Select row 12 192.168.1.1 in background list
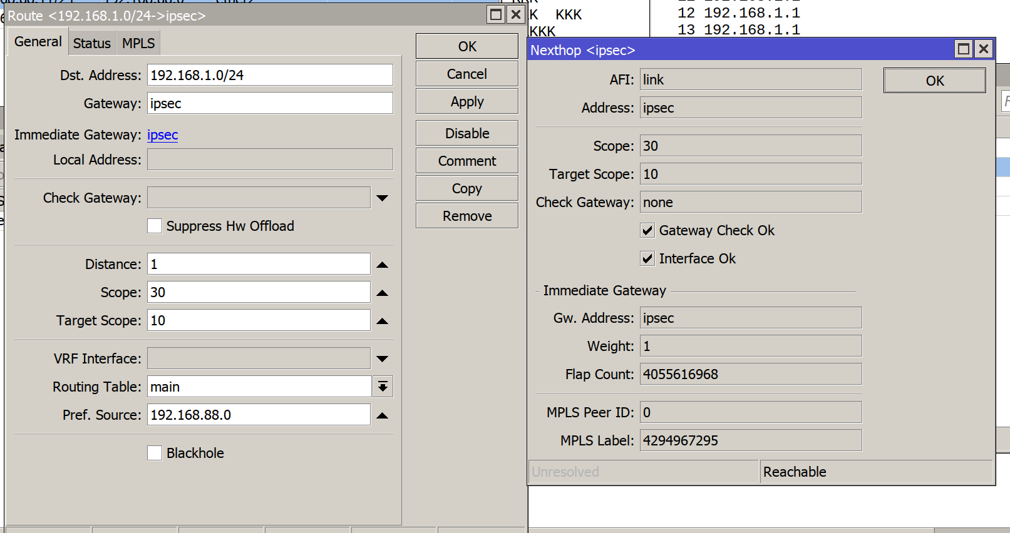Screen dimensions: 1010x533 click(x=739, y=13)
